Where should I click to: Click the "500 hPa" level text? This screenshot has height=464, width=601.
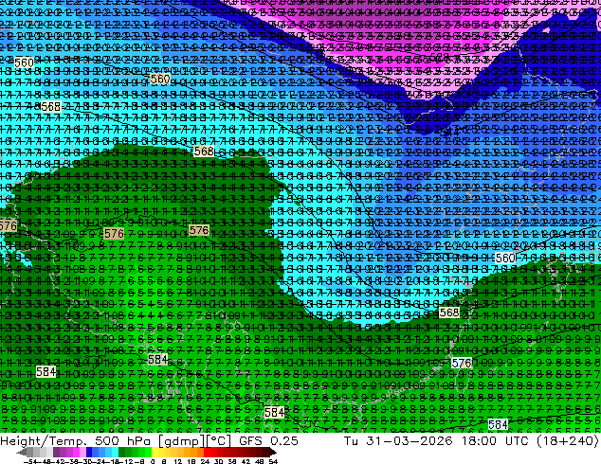point(124,441)
